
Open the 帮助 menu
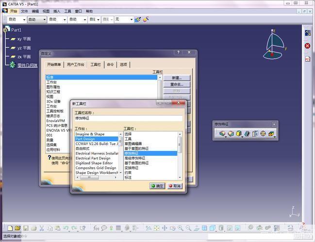(x=89, y=11)
